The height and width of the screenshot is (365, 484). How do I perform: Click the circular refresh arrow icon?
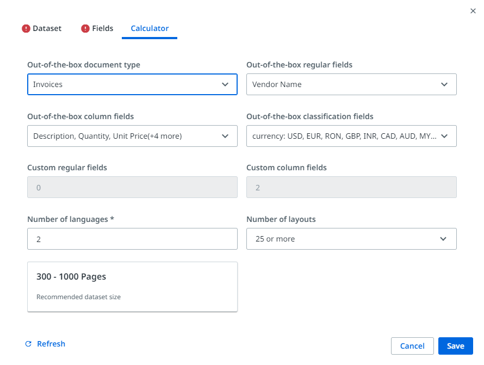pyautogui.click(x=29, y=344)
